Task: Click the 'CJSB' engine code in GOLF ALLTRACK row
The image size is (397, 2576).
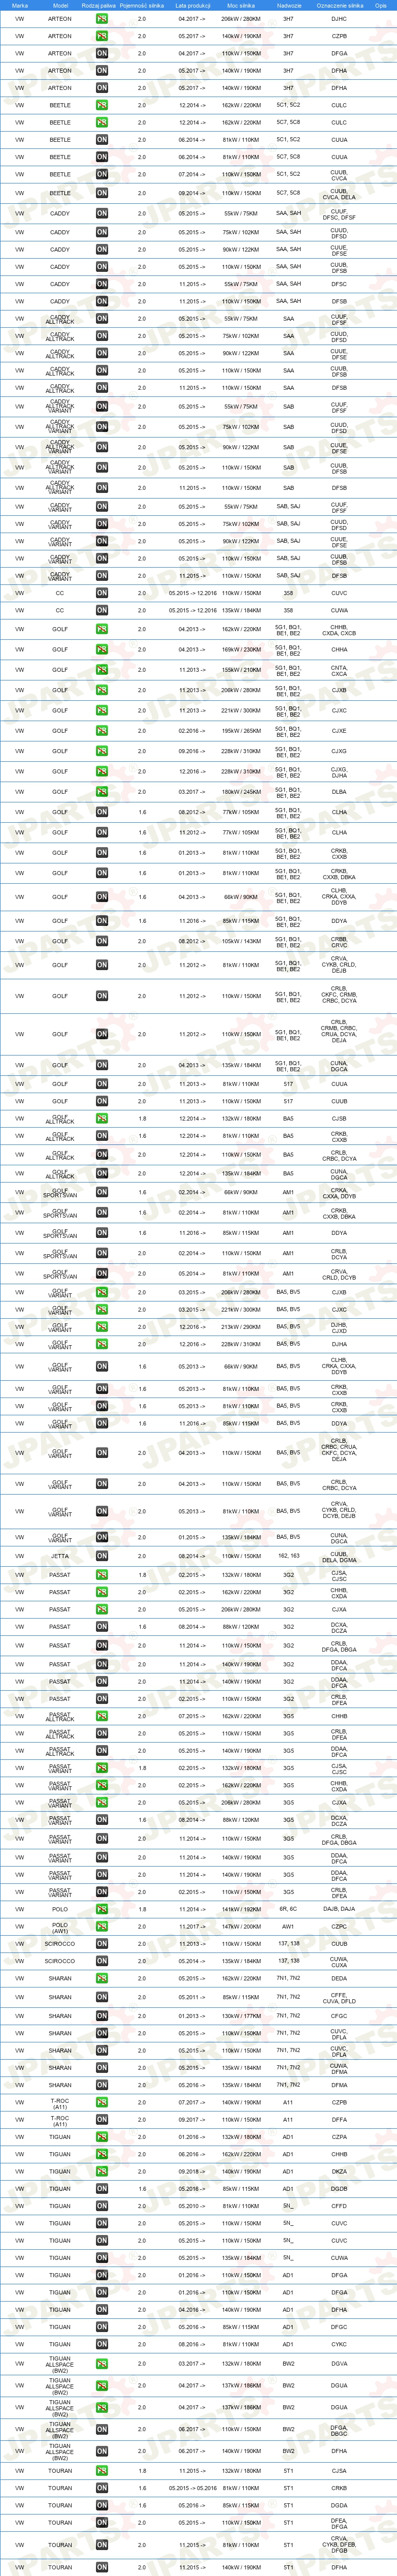Action: point(339,1119)
